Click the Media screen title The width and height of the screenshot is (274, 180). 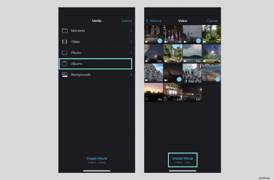97,21
